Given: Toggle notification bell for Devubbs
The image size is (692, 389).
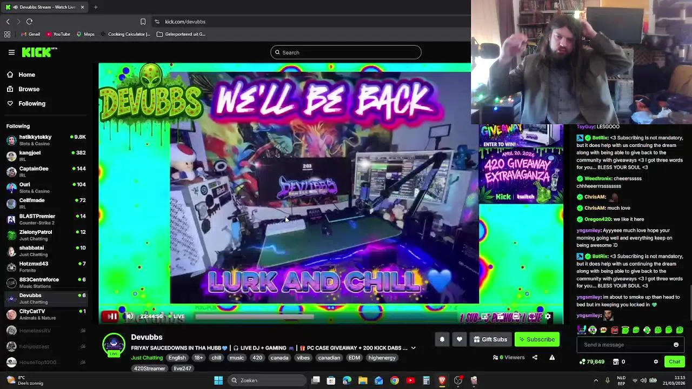Looking at the screenshot, I should [442, 339].
